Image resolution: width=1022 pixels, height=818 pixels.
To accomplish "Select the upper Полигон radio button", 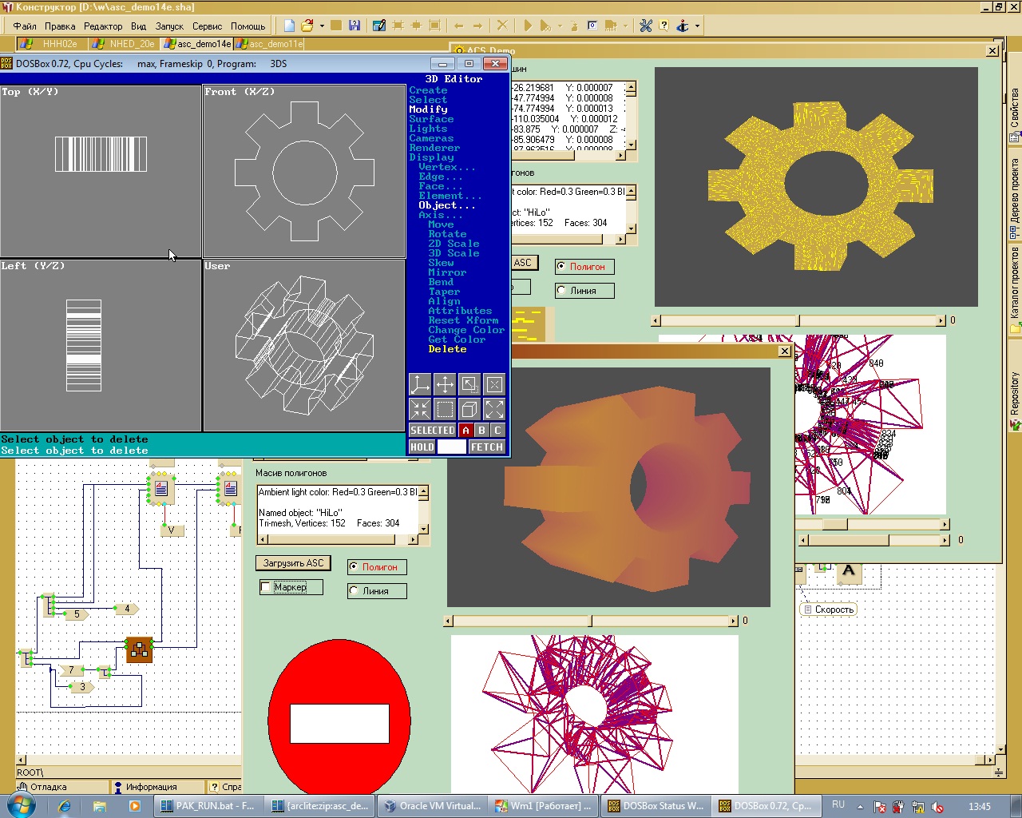I will click(x=561, y=267).
